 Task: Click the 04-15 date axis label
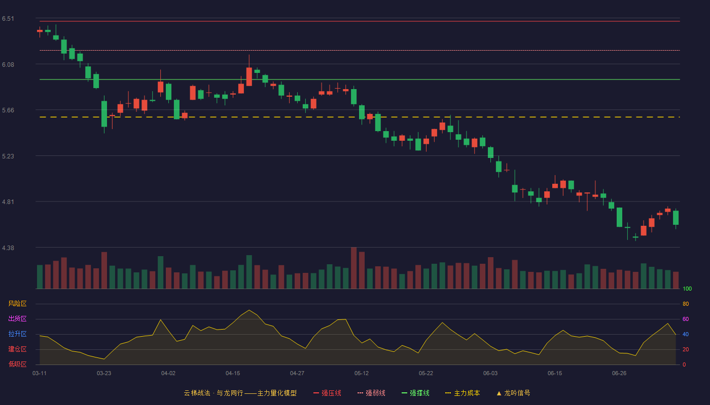[233, 373]
